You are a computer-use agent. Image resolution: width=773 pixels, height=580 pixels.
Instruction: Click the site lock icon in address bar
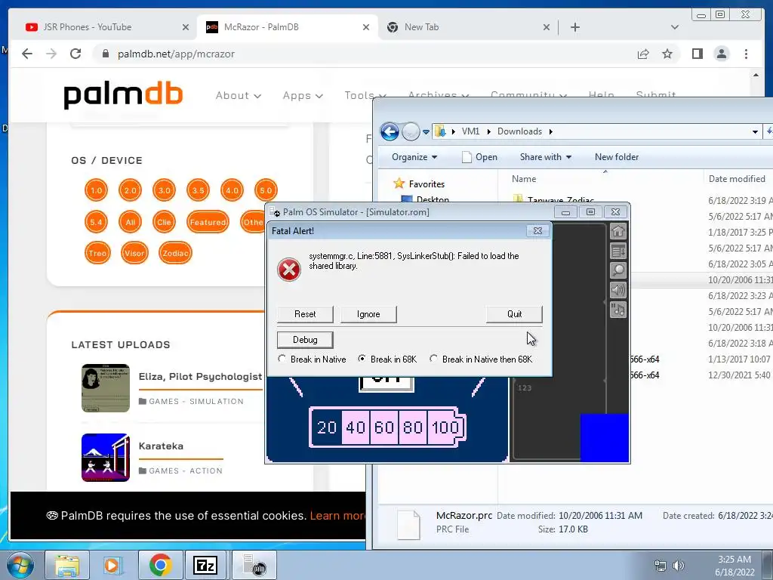pos(106,54)
